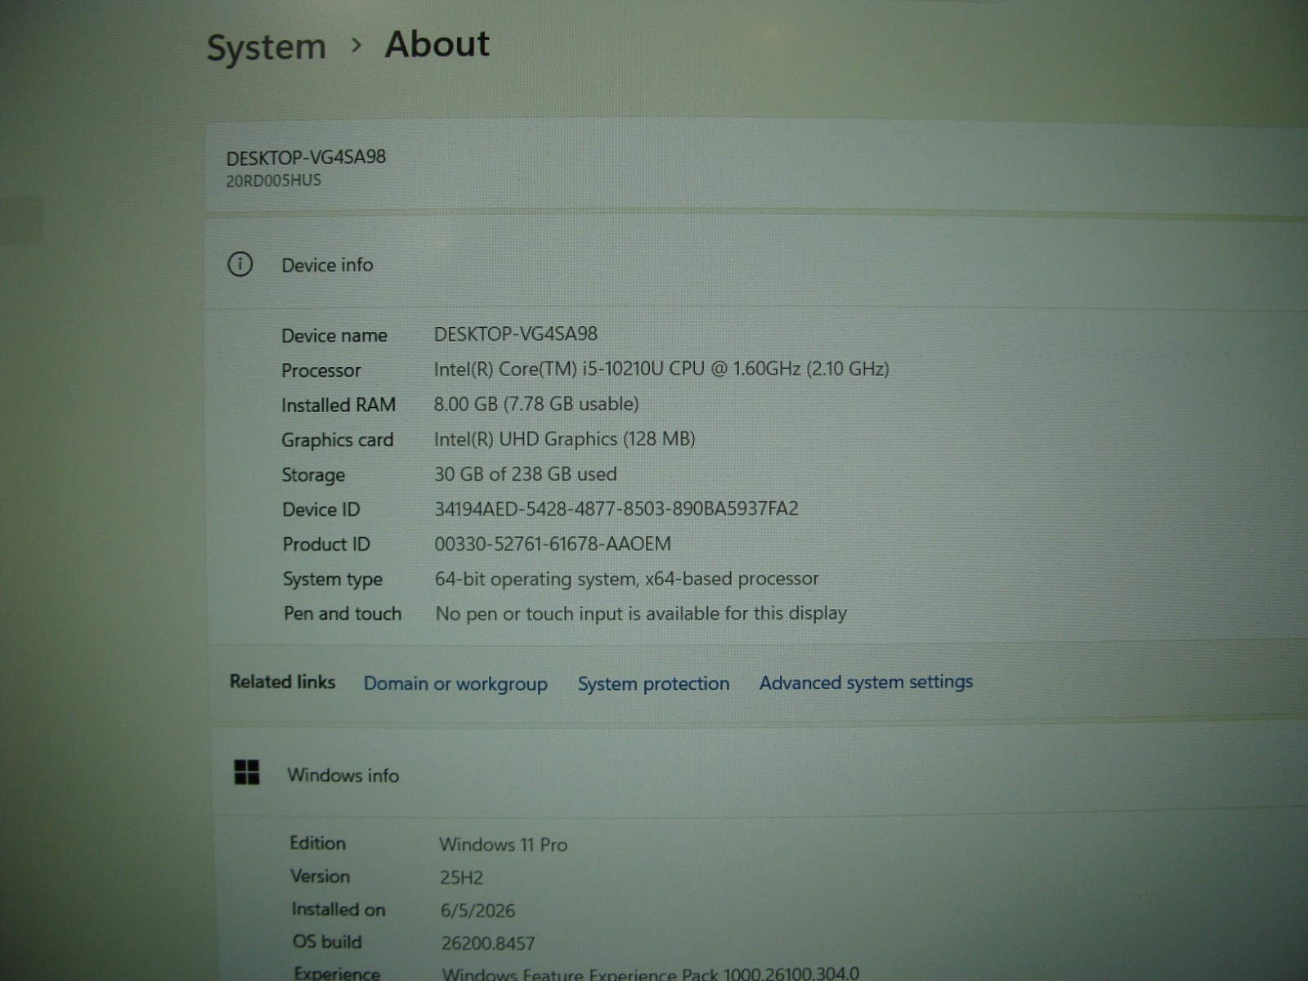The width and height of the screenshot is (1308, 981).
Task: Click the OS build label
Action: point(327,942)
